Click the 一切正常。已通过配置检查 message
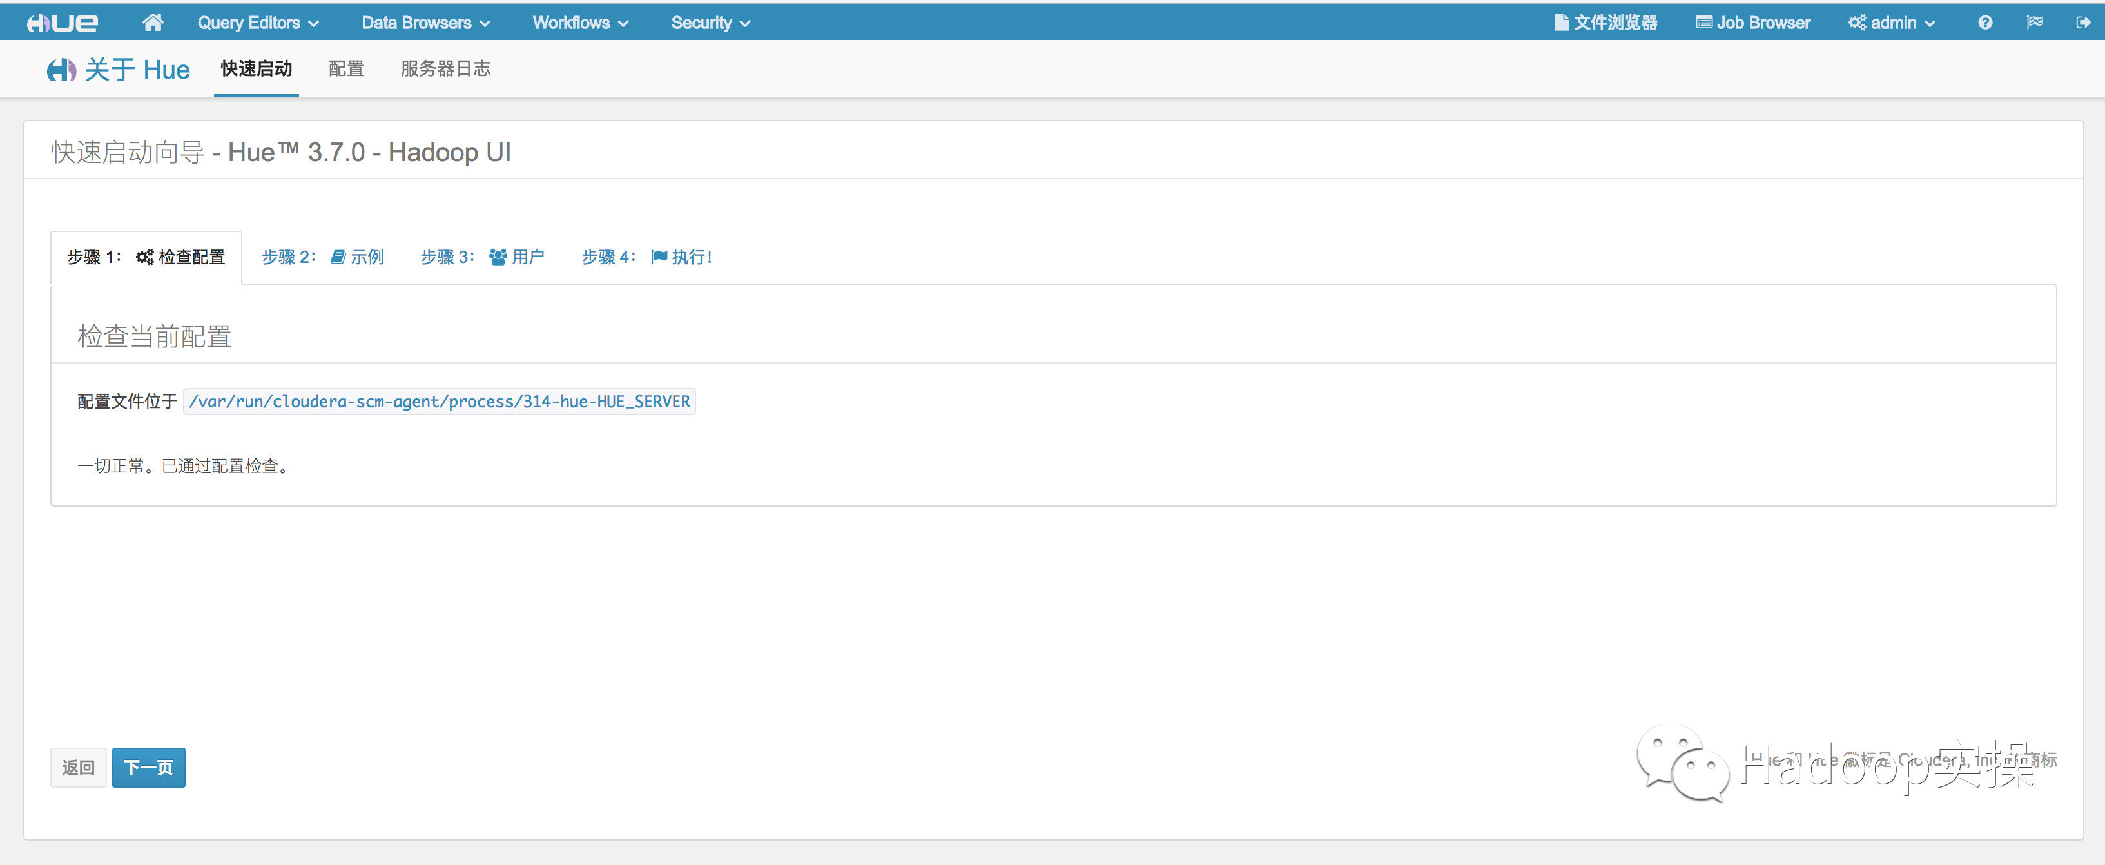 pyautogui.click(x=184, y=466)
